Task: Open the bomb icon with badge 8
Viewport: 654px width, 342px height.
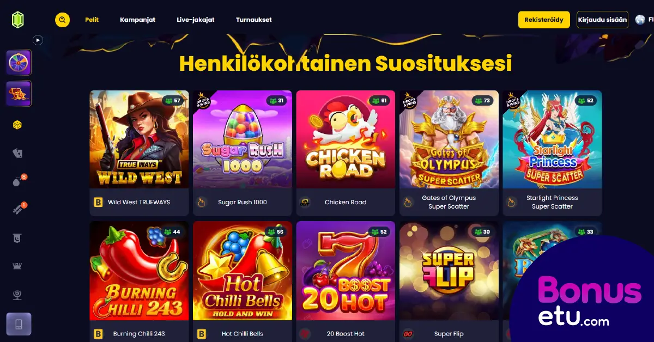Action: tap(17, 181)
